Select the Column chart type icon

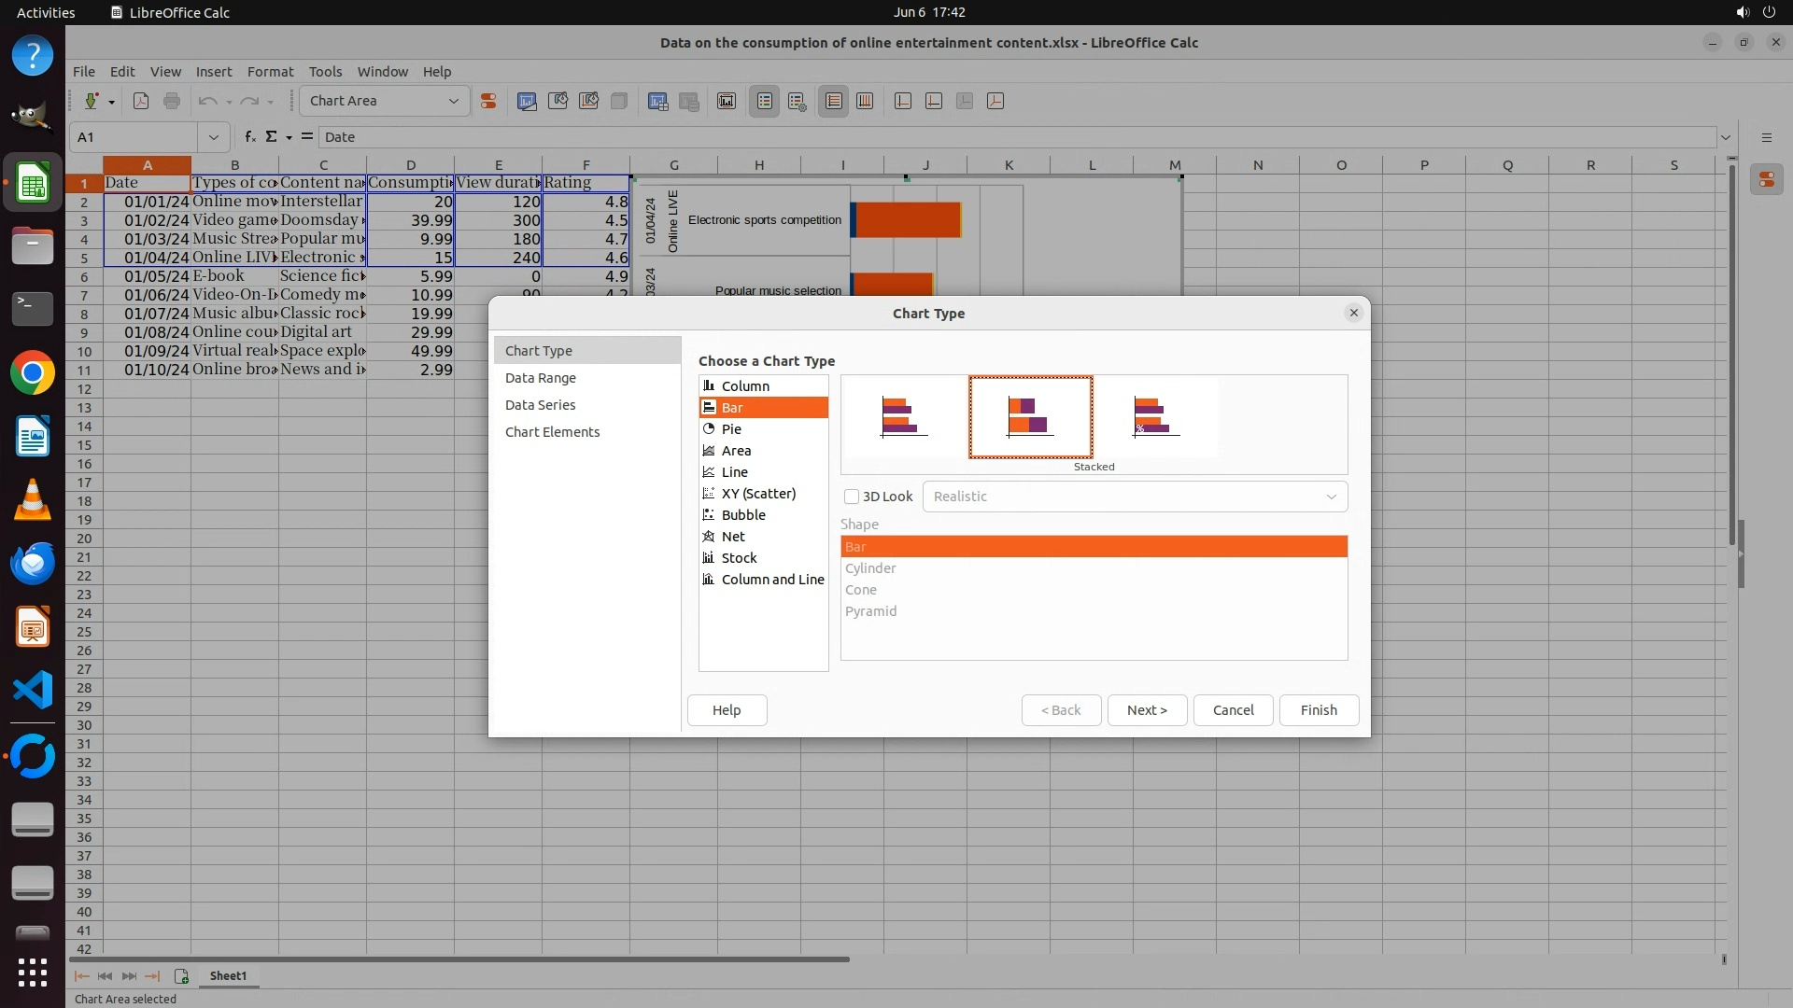click(709, 385)
